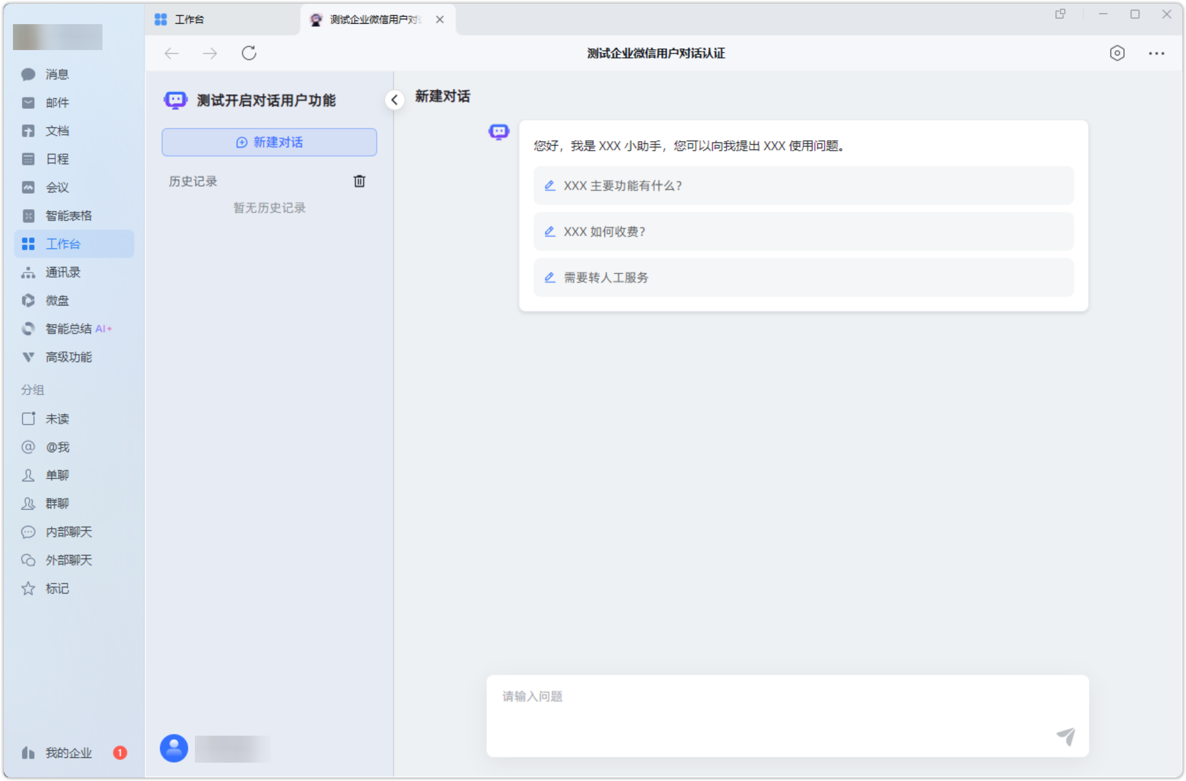Select 消息 in the left navigation

(x=57, y=74)
